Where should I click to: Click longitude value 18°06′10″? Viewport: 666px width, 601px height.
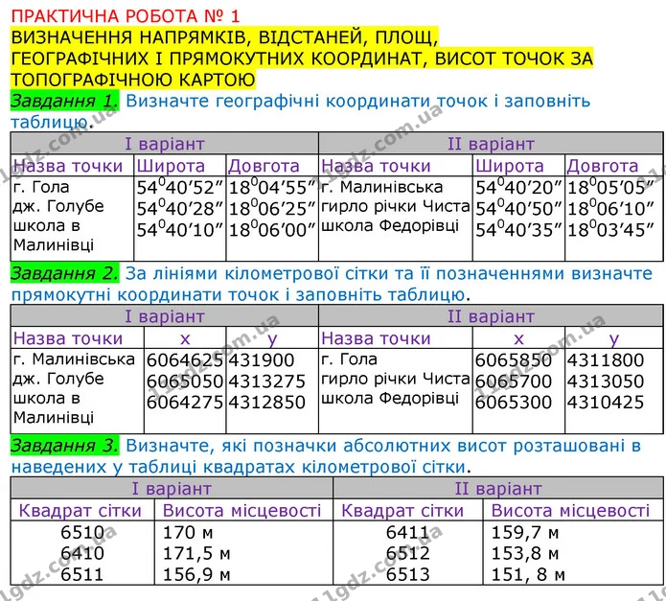(610, 209)
